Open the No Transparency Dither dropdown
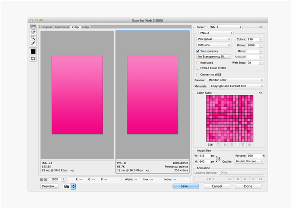This screenshot has width=292, height=209. coord(214,57)
